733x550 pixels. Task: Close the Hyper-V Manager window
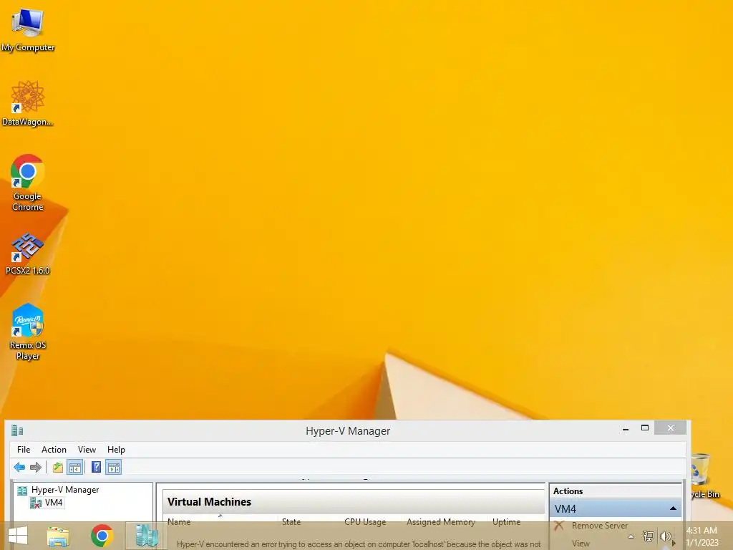[670, 428]
